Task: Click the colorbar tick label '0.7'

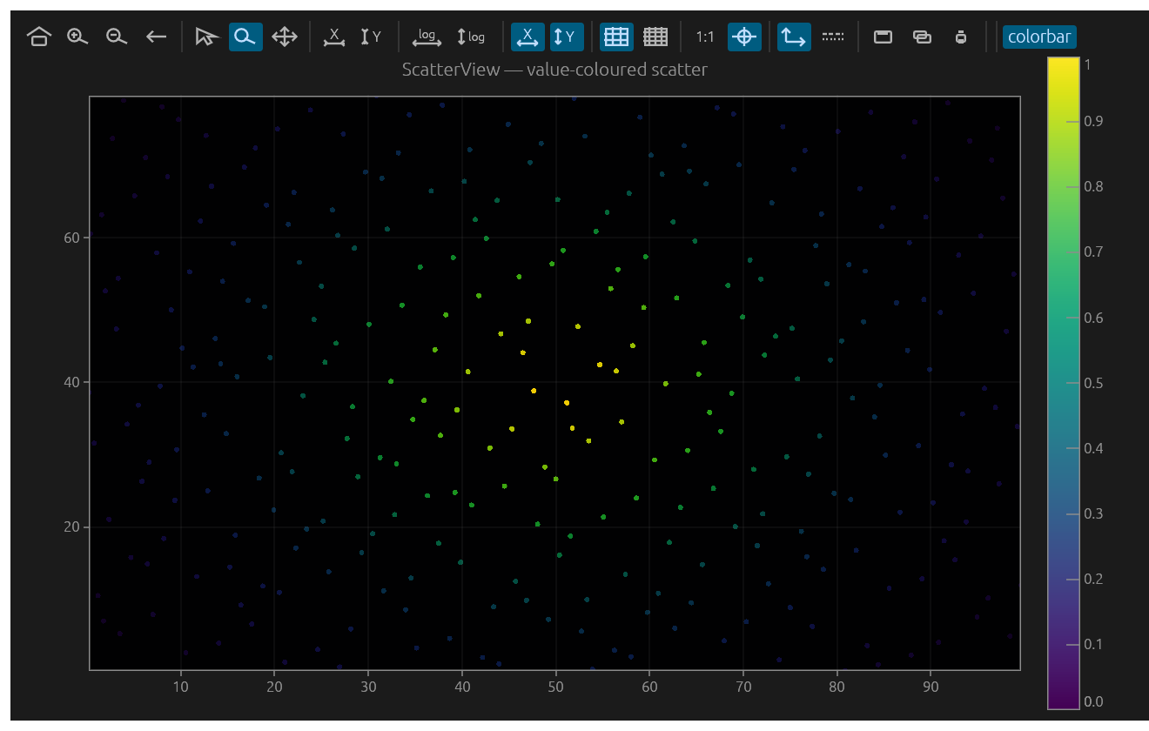Action: coord(1094,252)
